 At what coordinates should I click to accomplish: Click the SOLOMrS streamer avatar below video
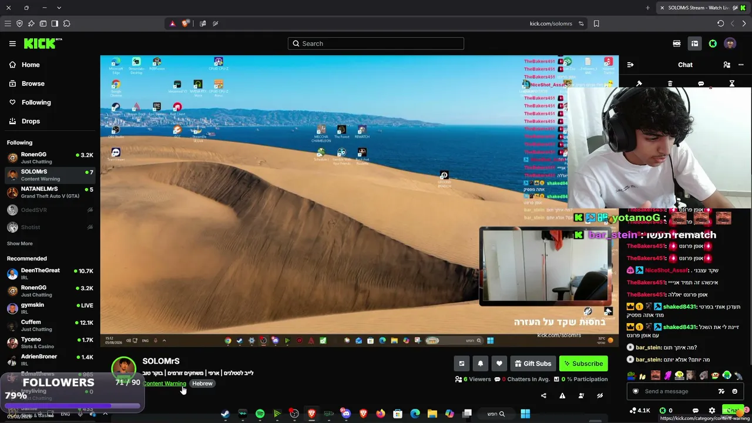[x=123, y=368]
